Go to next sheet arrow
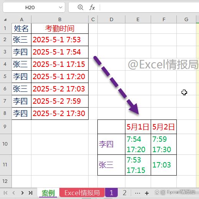 point(22,193)
